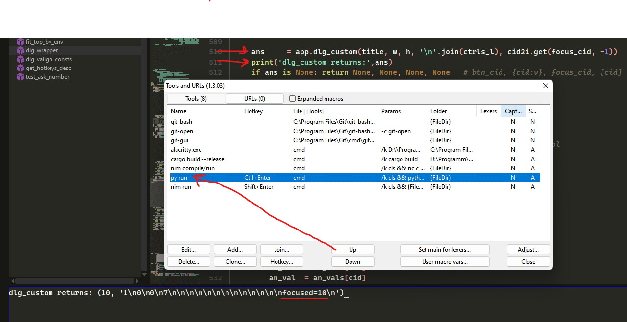Image resolution: width=627 pixels, height=322 pixels.
Task: Open the Edit... dialog for the selected tool
Action: [x=188, y=249]
